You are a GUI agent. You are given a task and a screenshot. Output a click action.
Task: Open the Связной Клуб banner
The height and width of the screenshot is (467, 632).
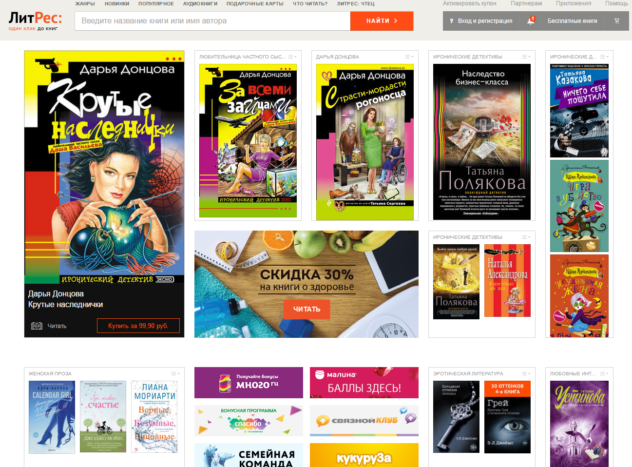[364, 421]
